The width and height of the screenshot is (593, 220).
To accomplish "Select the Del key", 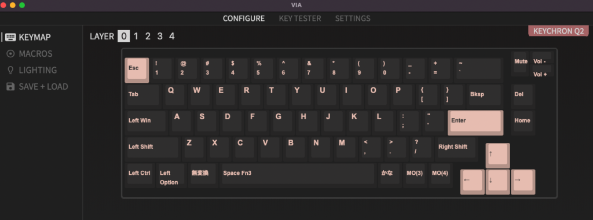I will pos(523,96).
